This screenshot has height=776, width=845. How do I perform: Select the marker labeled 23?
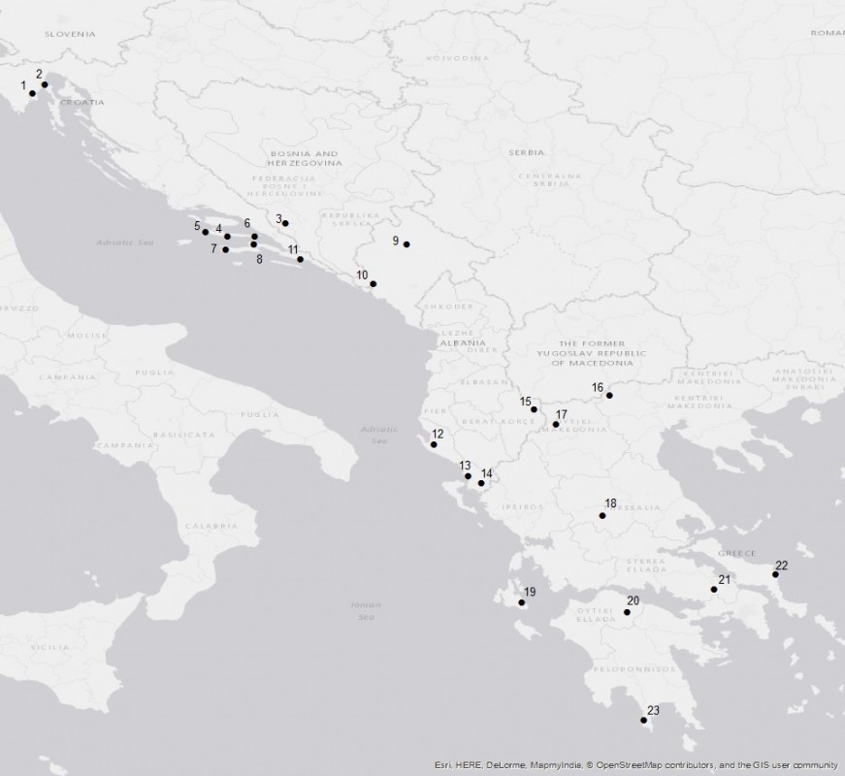(x=644, y=720)
